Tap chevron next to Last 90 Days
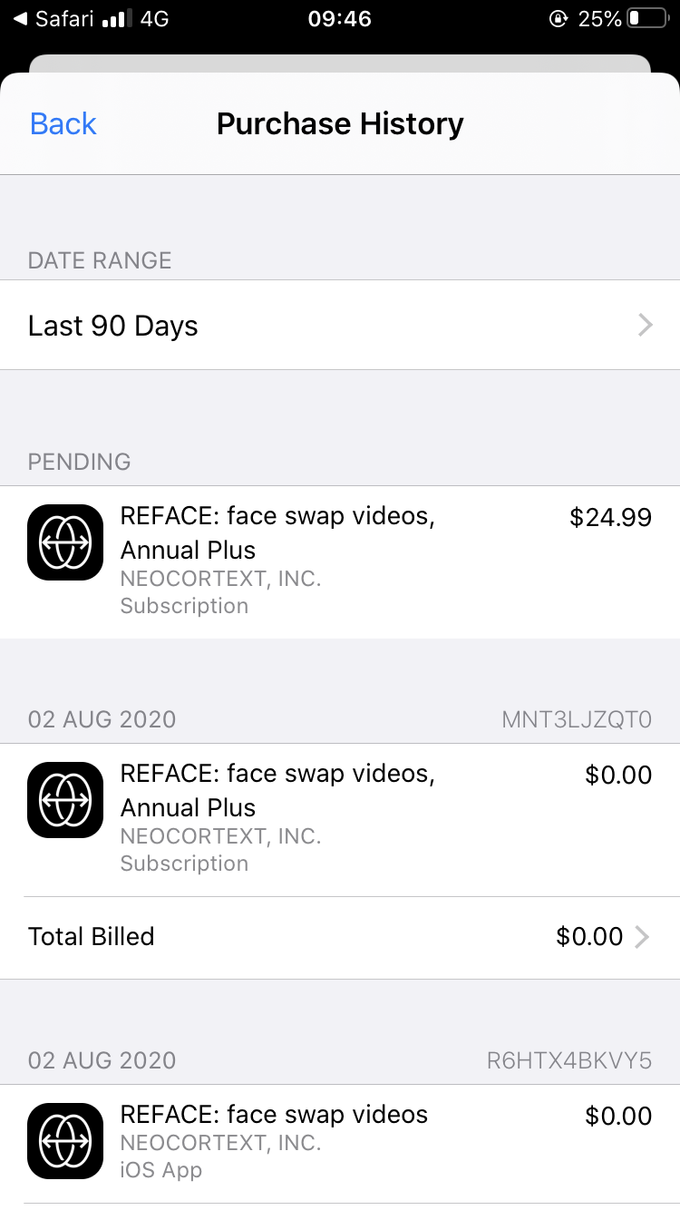The width and height of the screenshot is (680, 1210). [x=645, y=326]
